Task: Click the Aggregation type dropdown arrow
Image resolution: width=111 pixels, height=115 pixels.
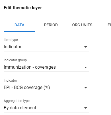Action: pyautogui.click(x=86, y=108)
